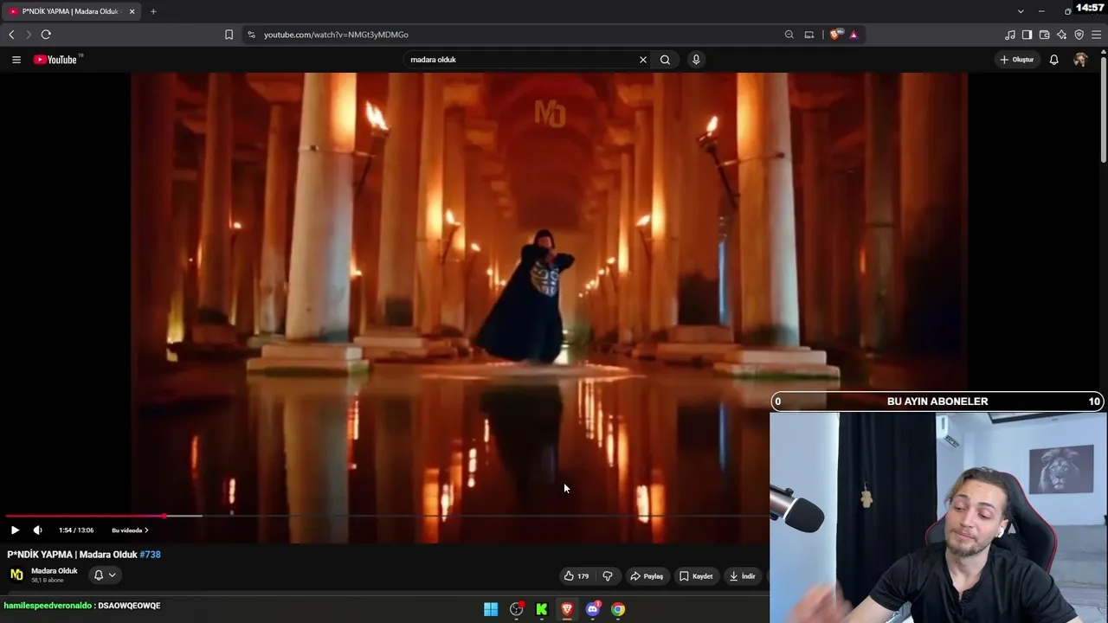This screenshot has width=1108, height=623.
Task: Open a new browser tab with plus
Action: tap(153, 11)
